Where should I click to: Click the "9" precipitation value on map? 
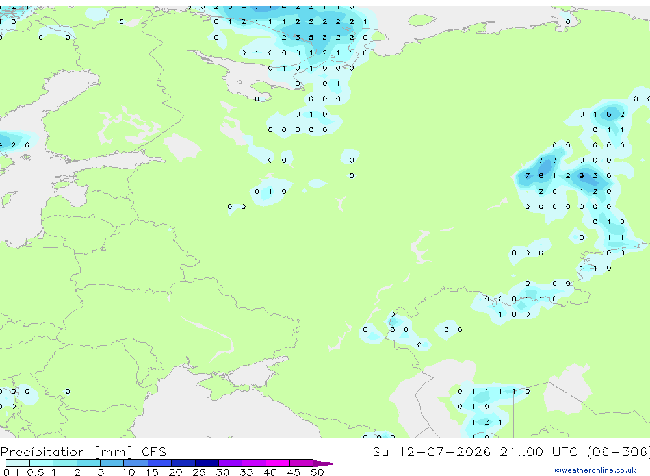(582, 175)
